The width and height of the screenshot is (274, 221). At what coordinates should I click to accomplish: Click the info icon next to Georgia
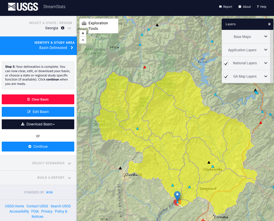pyautogui.click(x=62, y=28)
